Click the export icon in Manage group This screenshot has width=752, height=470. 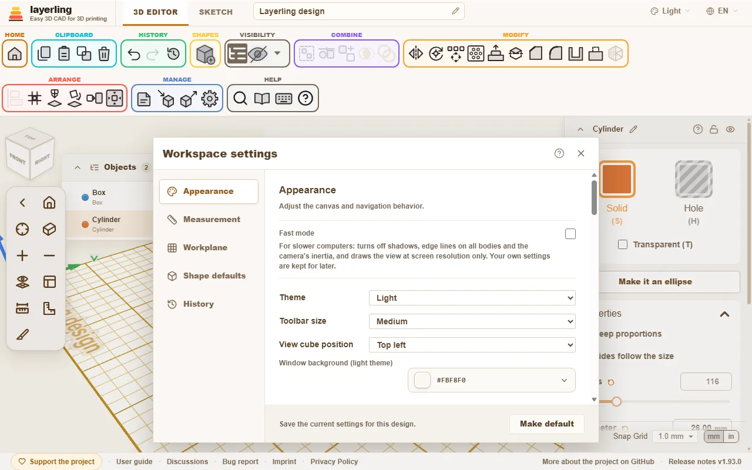pyautogui.click(x=188, y=98)
